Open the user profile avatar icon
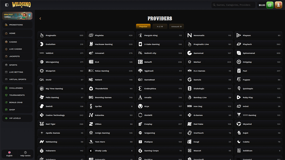The height and width of the screenshot is (160, 285). point(278,5)
